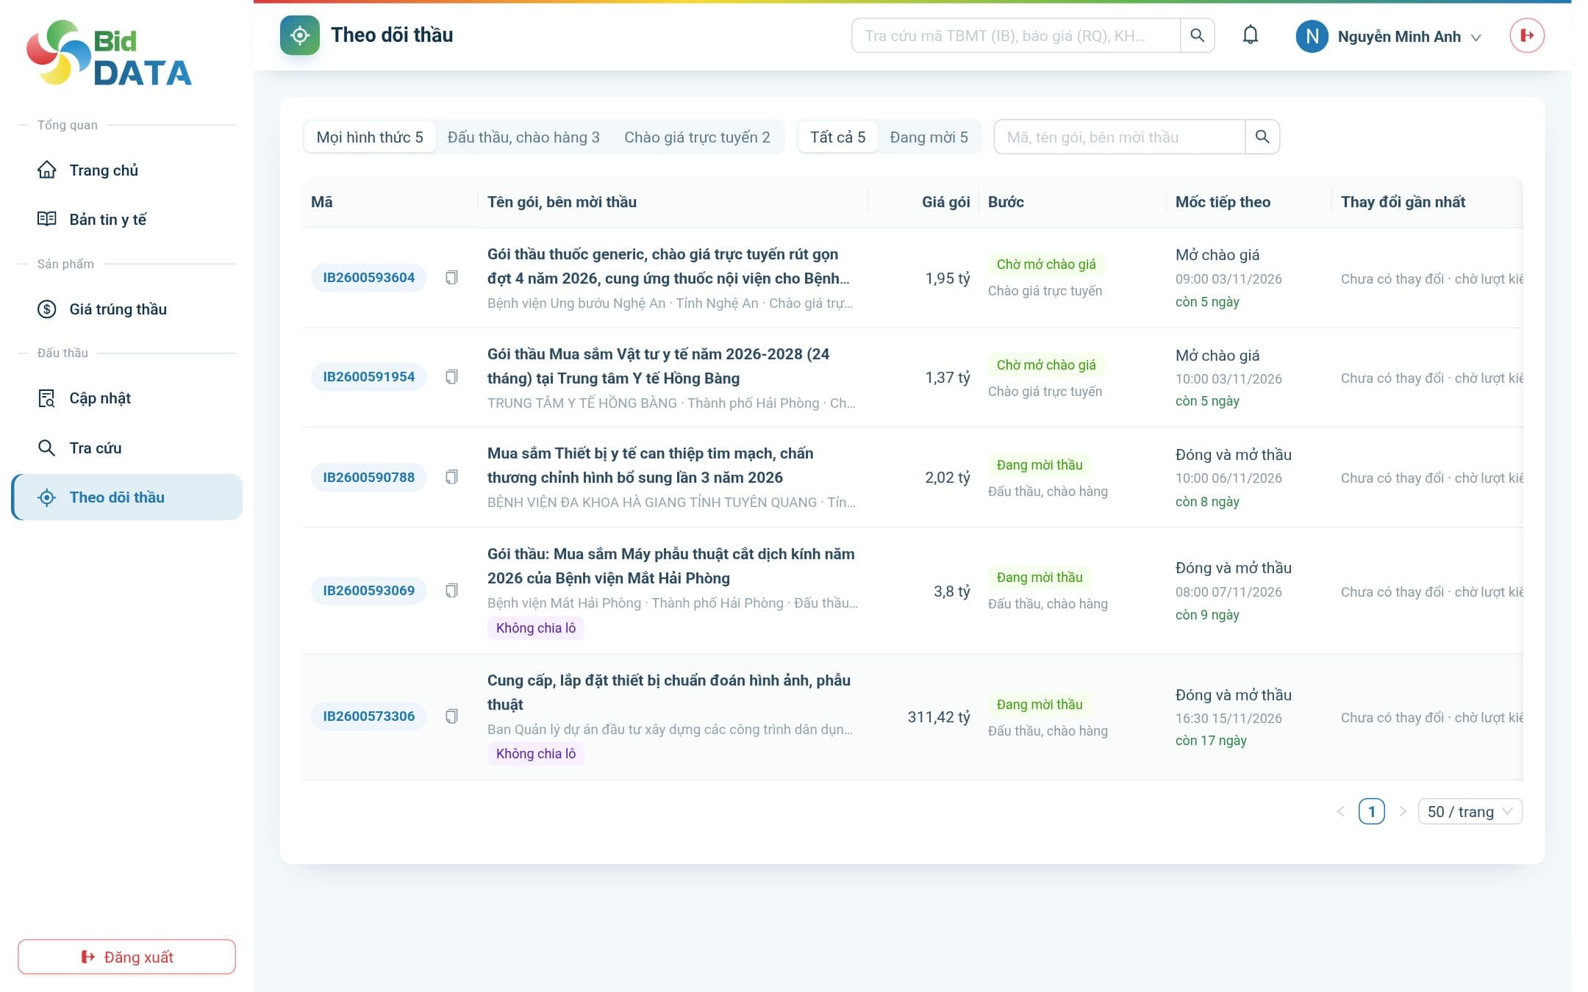Show only Đang mời 5 bids
Viewport: 1588px width, 992px height.
coord(929,137)
